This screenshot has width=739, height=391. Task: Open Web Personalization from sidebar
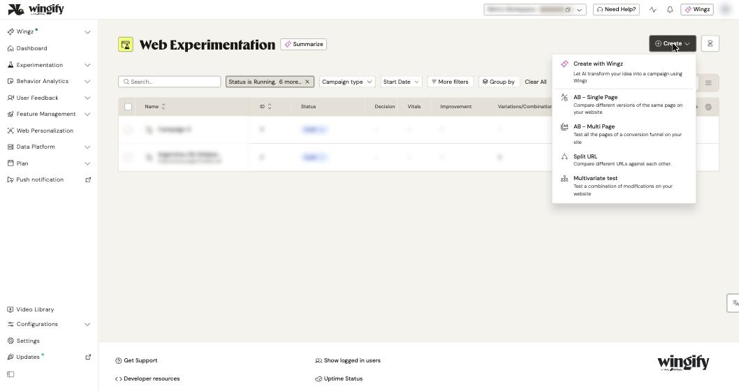45,131
